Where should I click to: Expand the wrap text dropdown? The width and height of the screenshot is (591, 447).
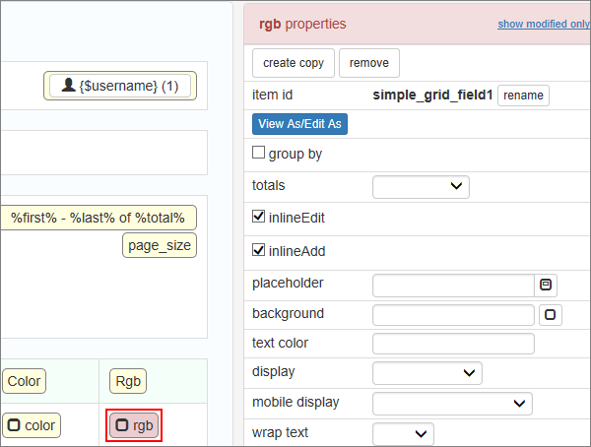click(x=403, y=433)
